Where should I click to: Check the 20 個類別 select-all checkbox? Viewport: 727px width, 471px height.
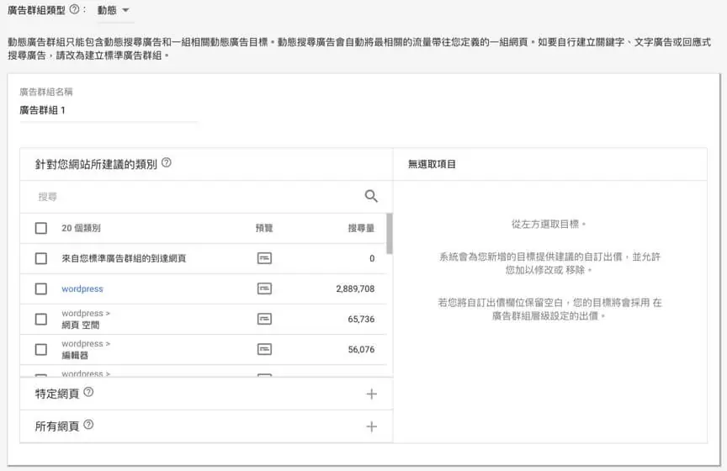pos(41,228)
